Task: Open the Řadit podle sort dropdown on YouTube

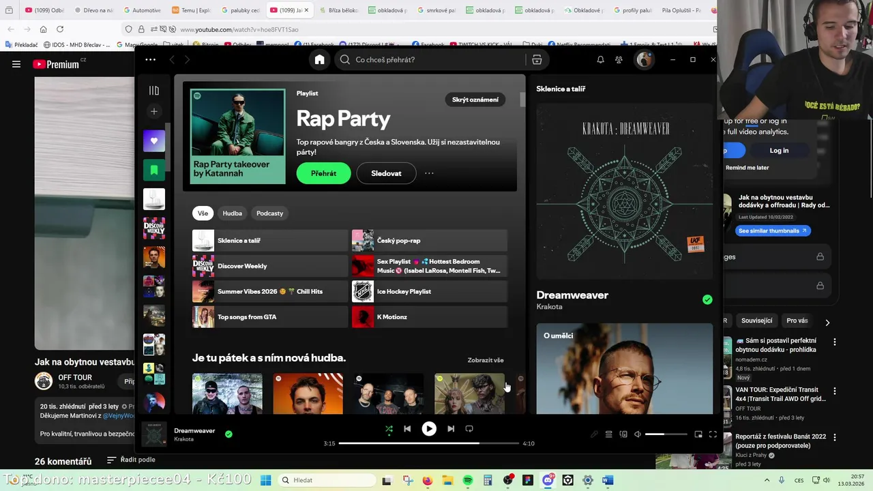Action: pos(131,460)
